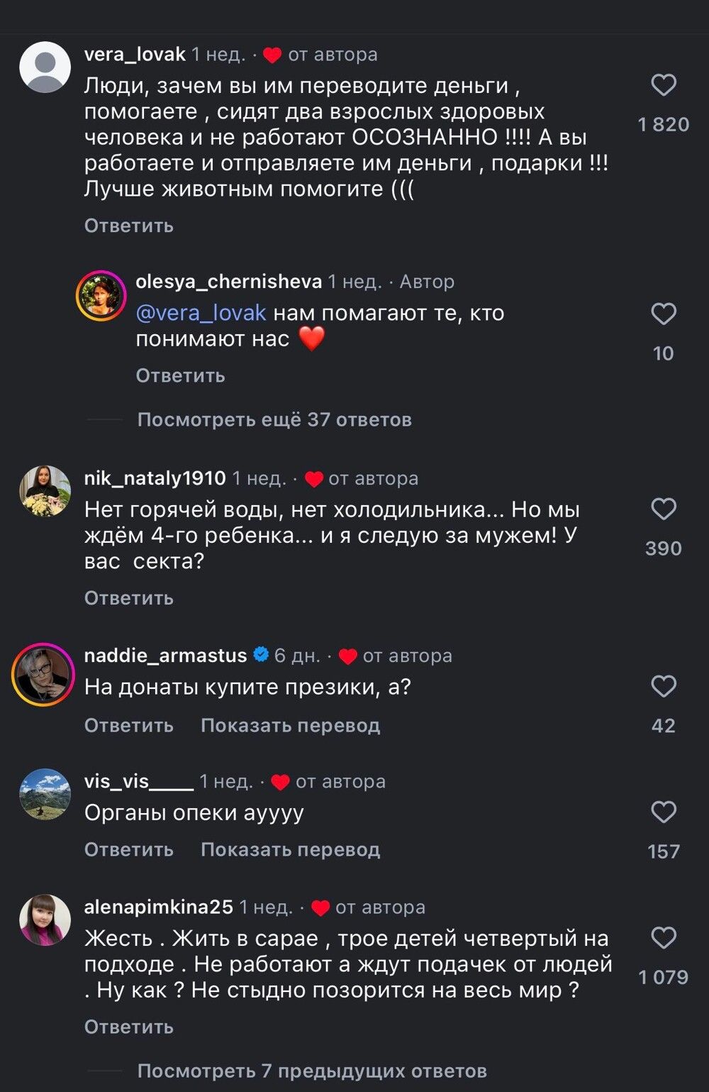
Task: Open vera_lovak's default profile avatar
Action: point(45,67)
